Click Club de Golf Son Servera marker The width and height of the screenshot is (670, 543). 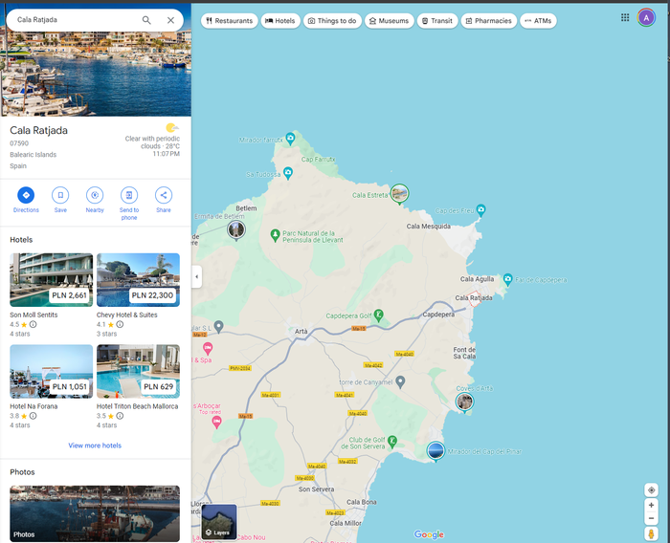[392, 442]
